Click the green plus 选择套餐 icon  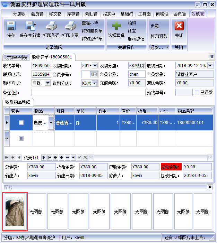click(116, 27)
